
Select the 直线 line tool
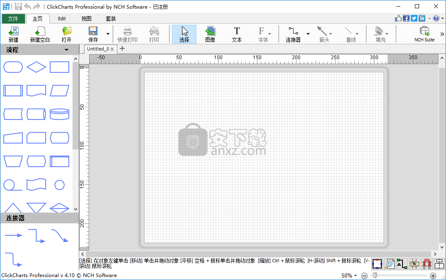tap(351, 34)
